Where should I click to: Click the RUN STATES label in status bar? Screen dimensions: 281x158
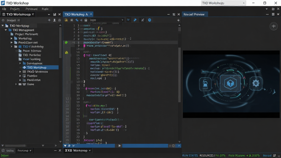190,156
